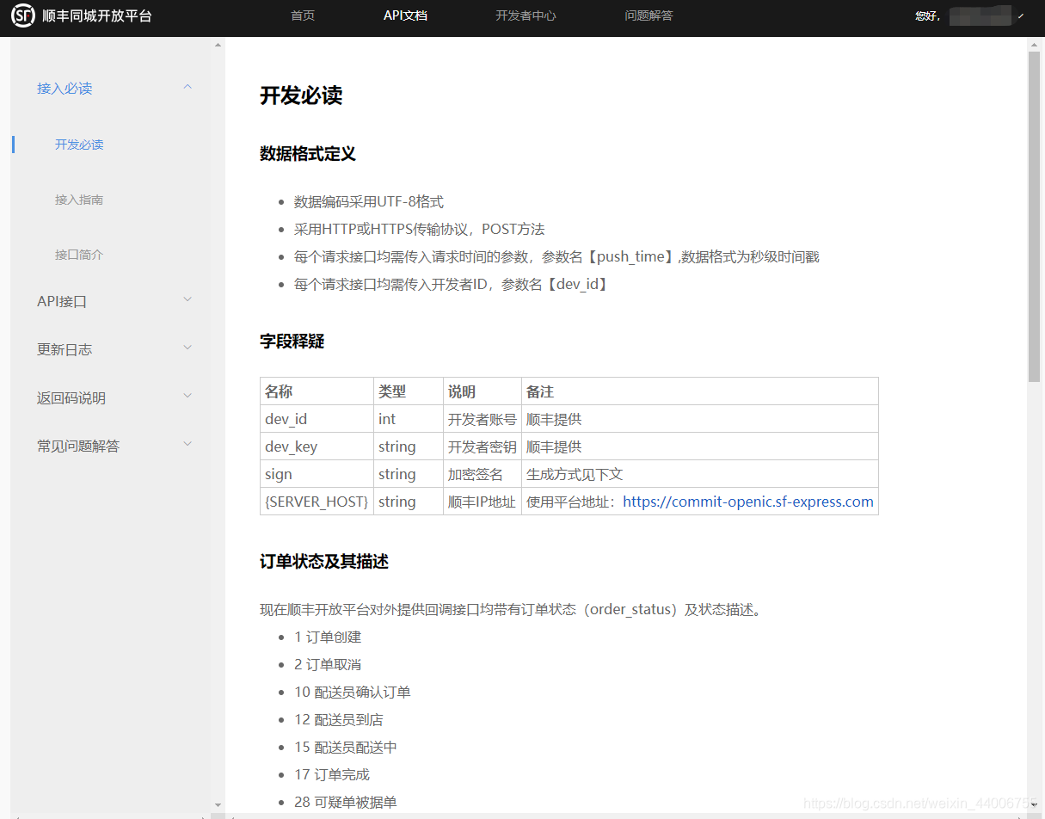Image resolution: width=1045 pixels, height=819 pixels.
Task: Select the API文档 nav tab
Action: click(405, 15)
